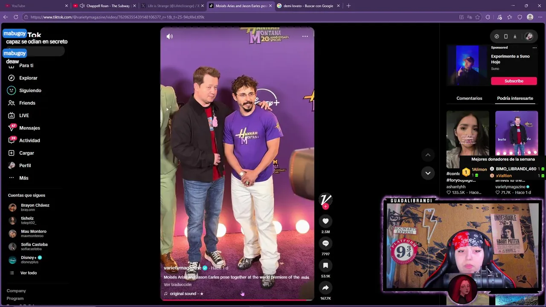Viewport: 546px width, 307px height.
Task: Click the address bar URL
Action: (117, 17)
